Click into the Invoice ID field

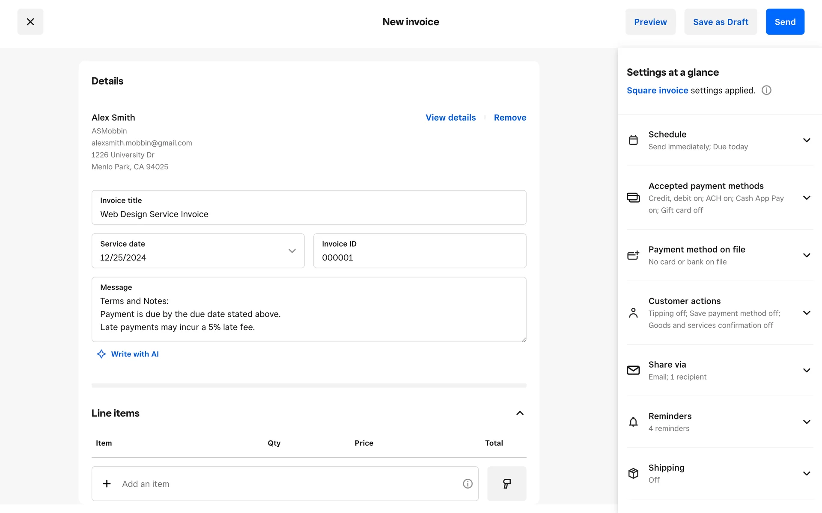[419, 257]
